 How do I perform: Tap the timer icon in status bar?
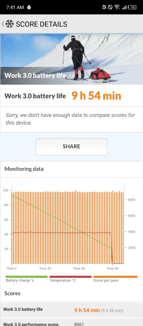[29, 7]
